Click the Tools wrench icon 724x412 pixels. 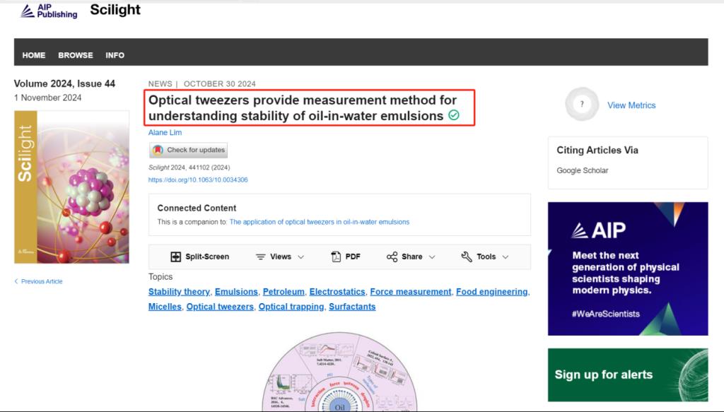(467, 257)
